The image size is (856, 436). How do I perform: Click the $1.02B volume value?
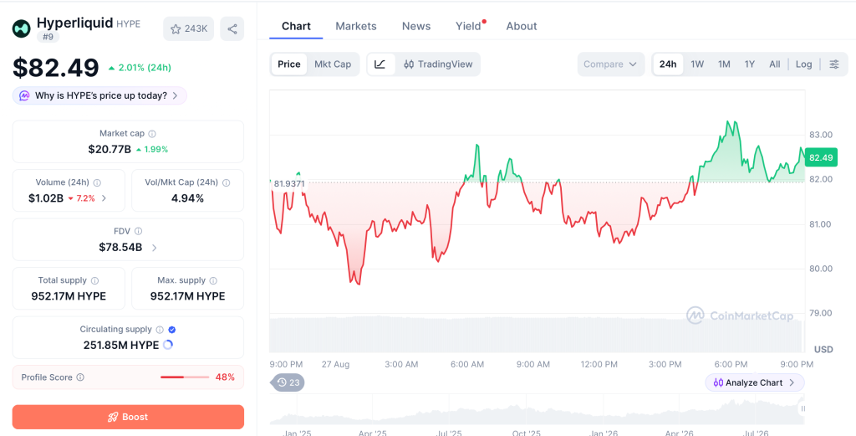click(46, 198)
